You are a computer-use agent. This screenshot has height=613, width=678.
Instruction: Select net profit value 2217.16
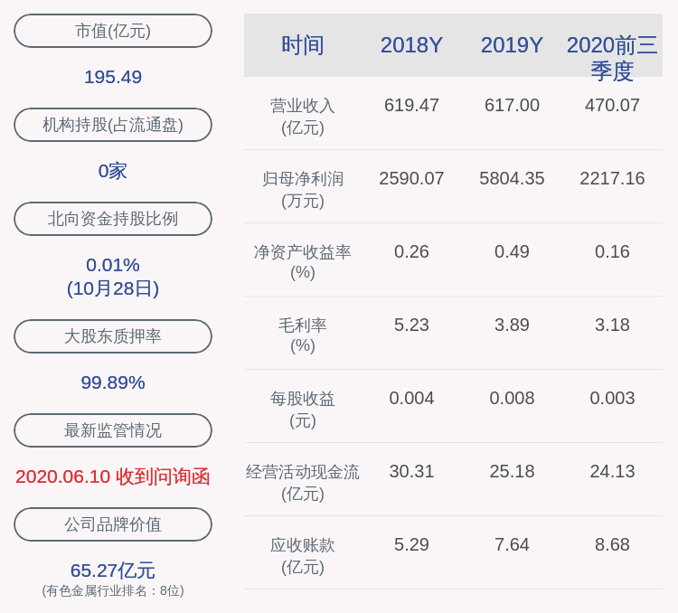612,178
